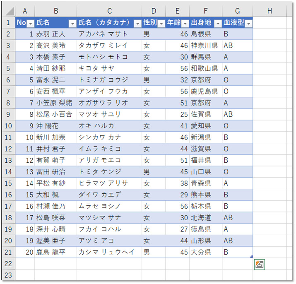Image resolution: width=296 pixels, height=284 pixels.
Task: Click the 神奈川県 cell
Action: point(206,46)
